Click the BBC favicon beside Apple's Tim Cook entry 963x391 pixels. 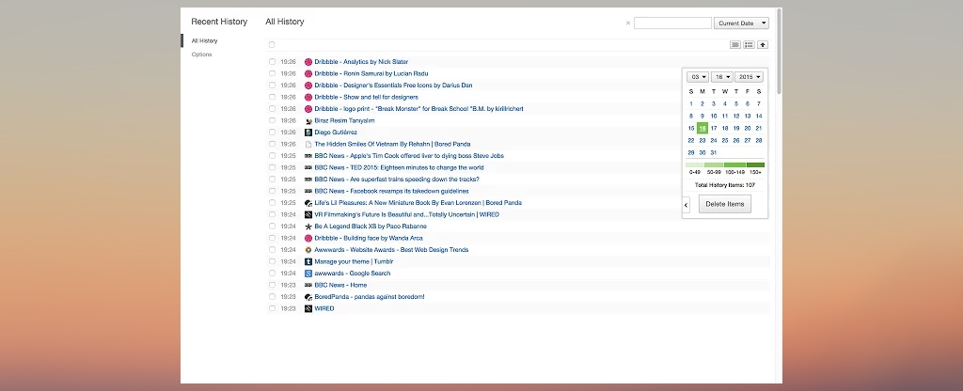[308, 156]
